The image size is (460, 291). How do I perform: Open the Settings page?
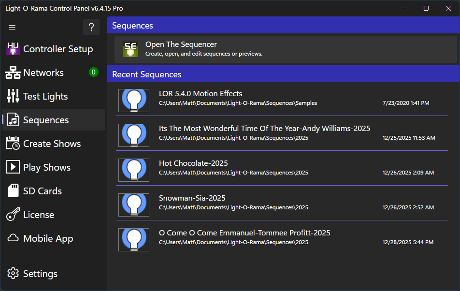pyautogui.click(x=40, y=274)
